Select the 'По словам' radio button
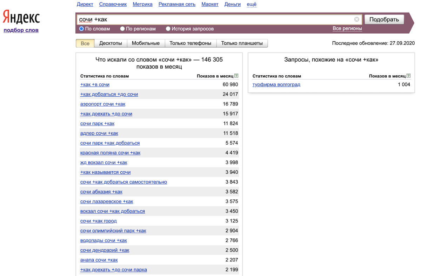 pos(82,29)
